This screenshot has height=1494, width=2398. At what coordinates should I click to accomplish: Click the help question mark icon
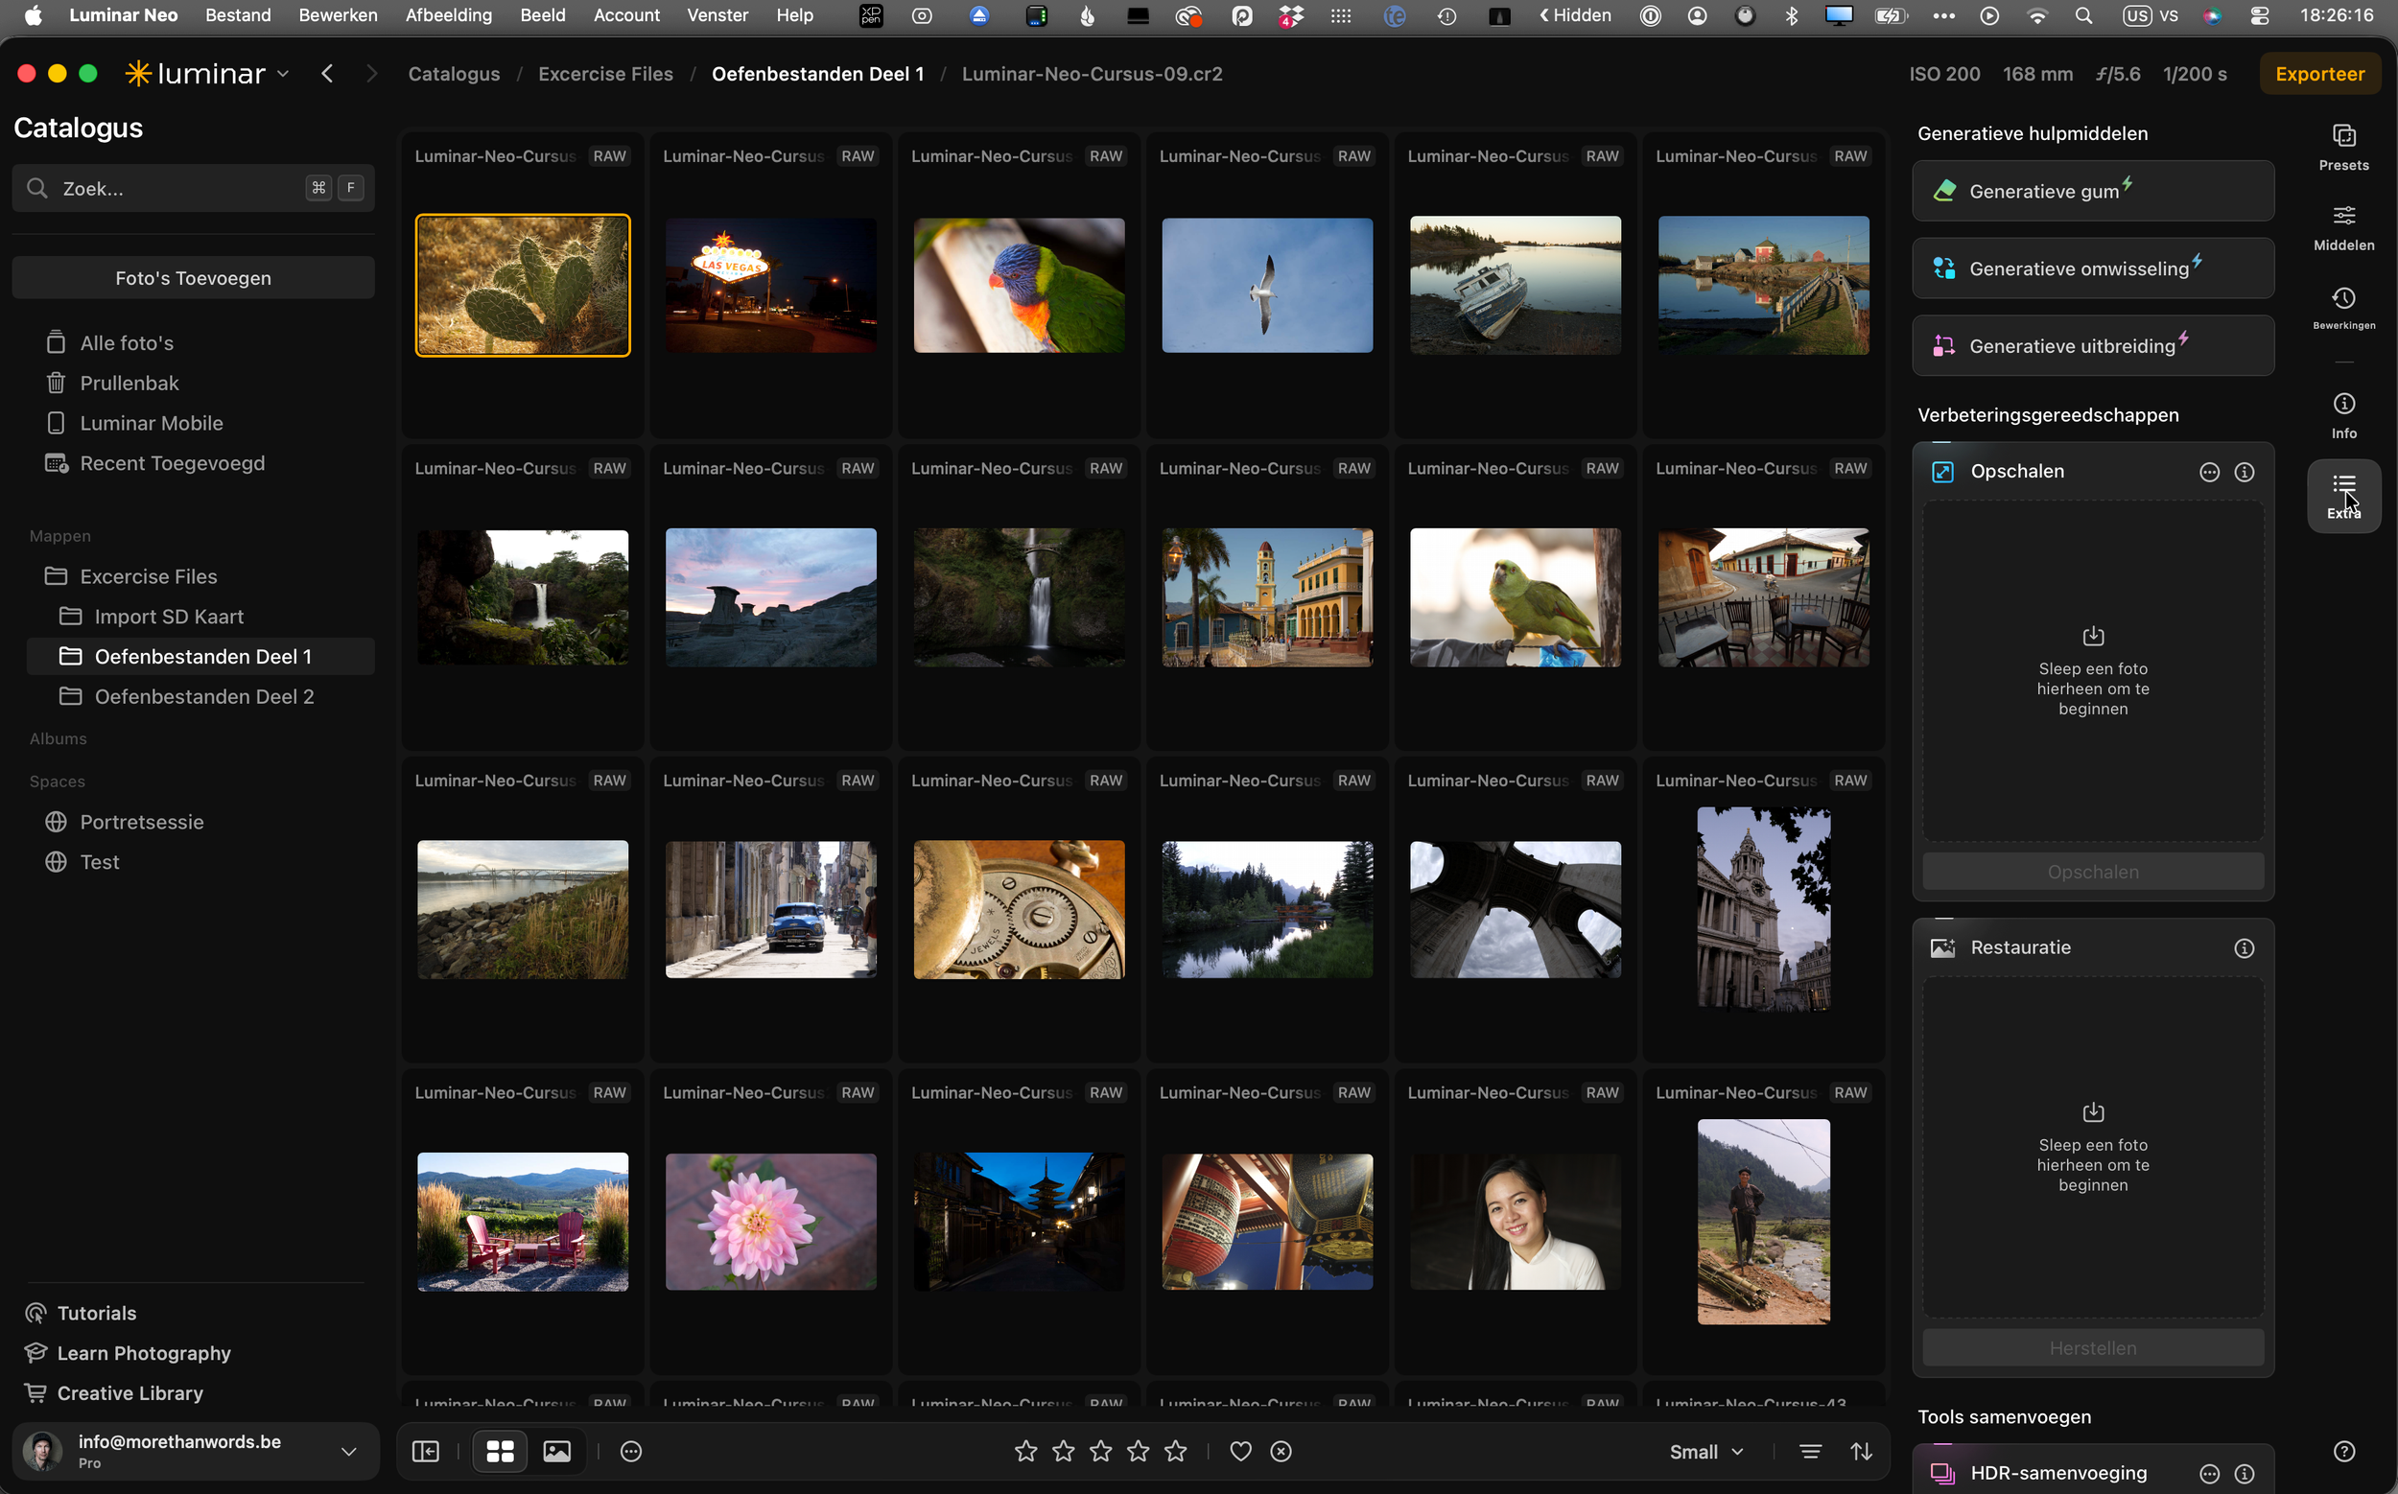pyautogui.click(x=2343, y=1451)
